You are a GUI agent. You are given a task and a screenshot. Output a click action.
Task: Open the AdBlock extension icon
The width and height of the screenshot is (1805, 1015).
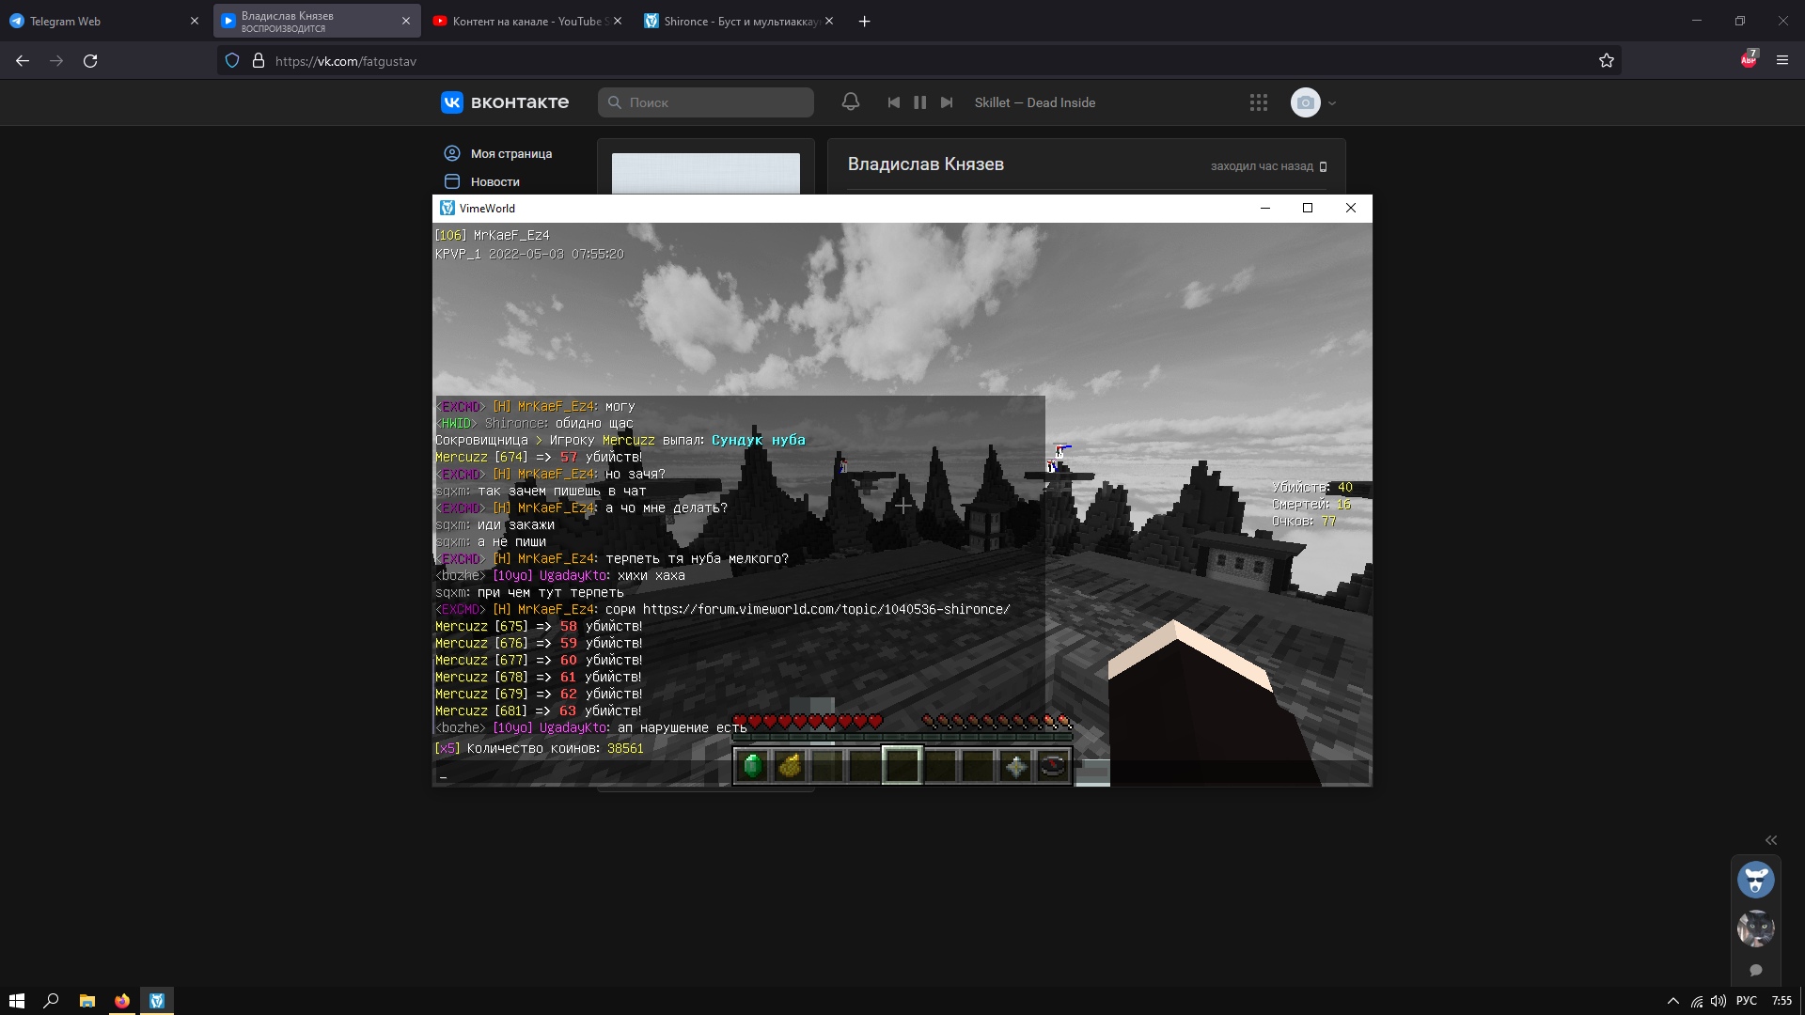[x=1748, y=60]
